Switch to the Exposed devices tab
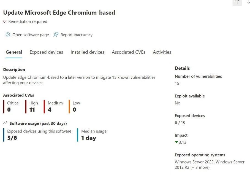Screen dimensions: 250x175 (x=46, y=52)
